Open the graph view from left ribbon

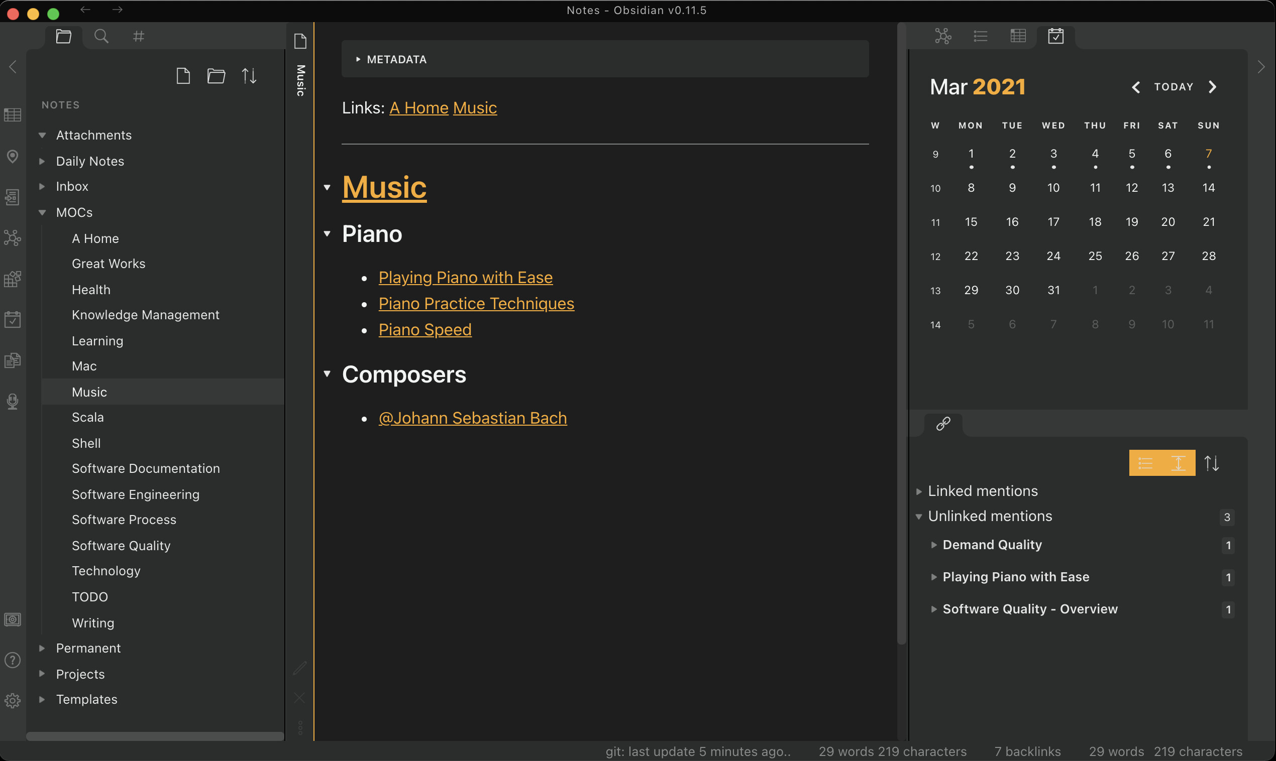[13, 237]
